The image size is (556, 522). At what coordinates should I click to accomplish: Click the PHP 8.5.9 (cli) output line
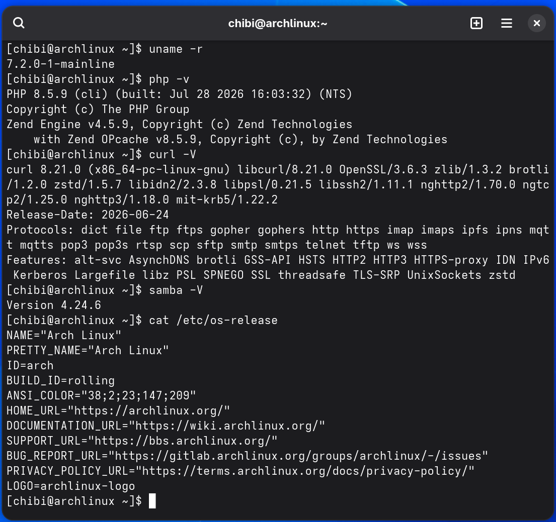click(179, 94)
